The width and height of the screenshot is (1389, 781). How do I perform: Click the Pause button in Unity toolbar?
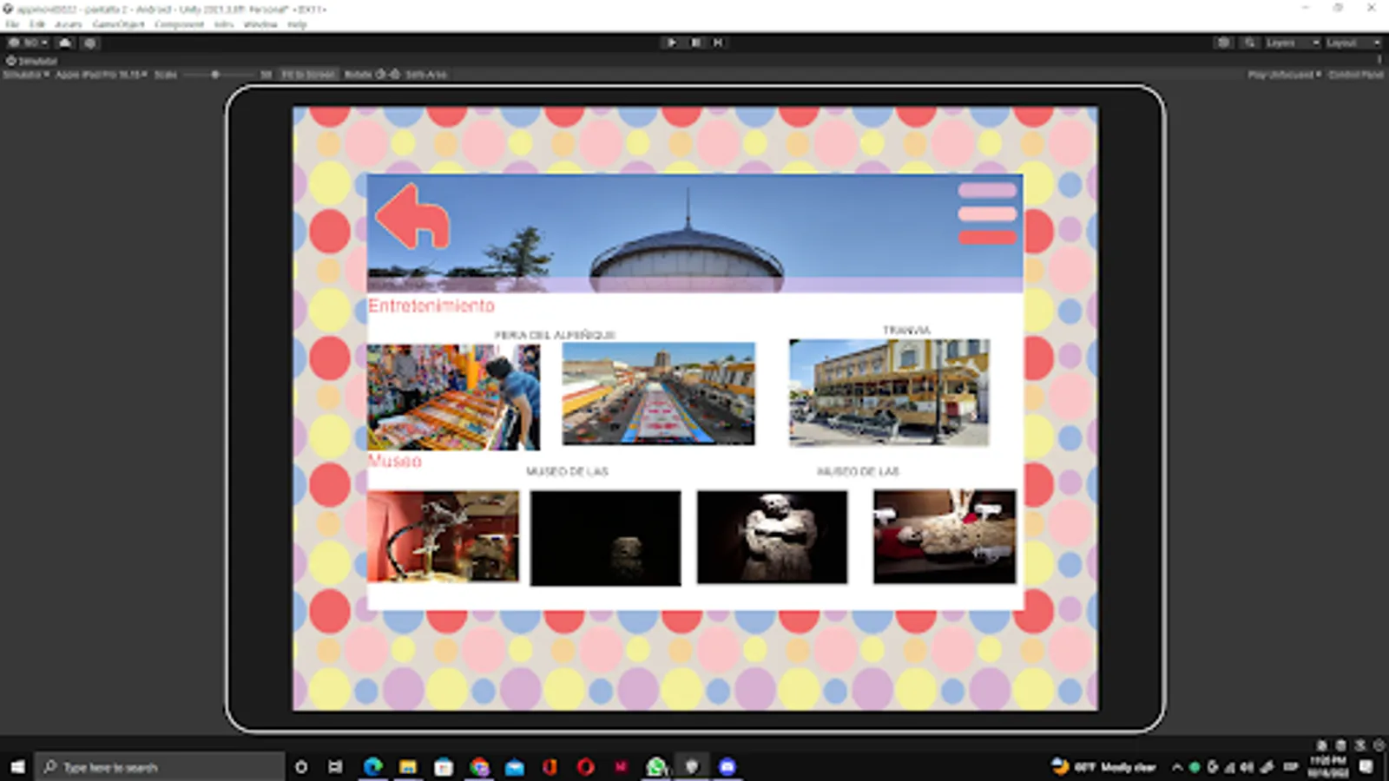(x=695, y=43)
